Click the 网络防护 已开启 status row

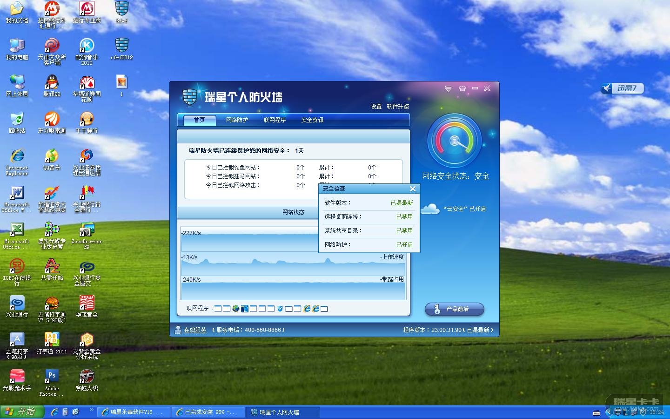pyautogui.click(x=369, y=245)
